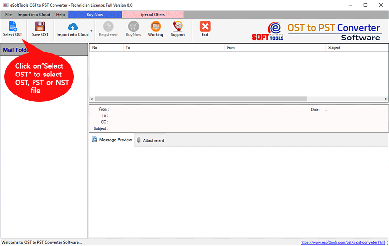Click the Import into Cloud icon

(x=72, y=27)
